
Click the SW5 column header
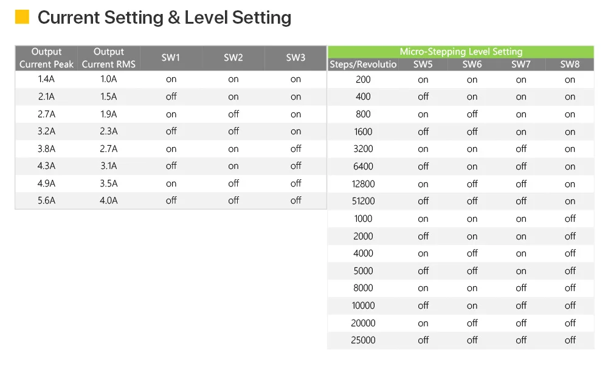coord(423,64)
